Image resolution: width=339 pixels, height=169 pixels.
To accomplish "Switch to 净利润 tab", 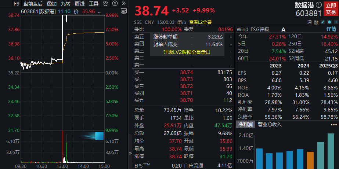I will 245,125.
